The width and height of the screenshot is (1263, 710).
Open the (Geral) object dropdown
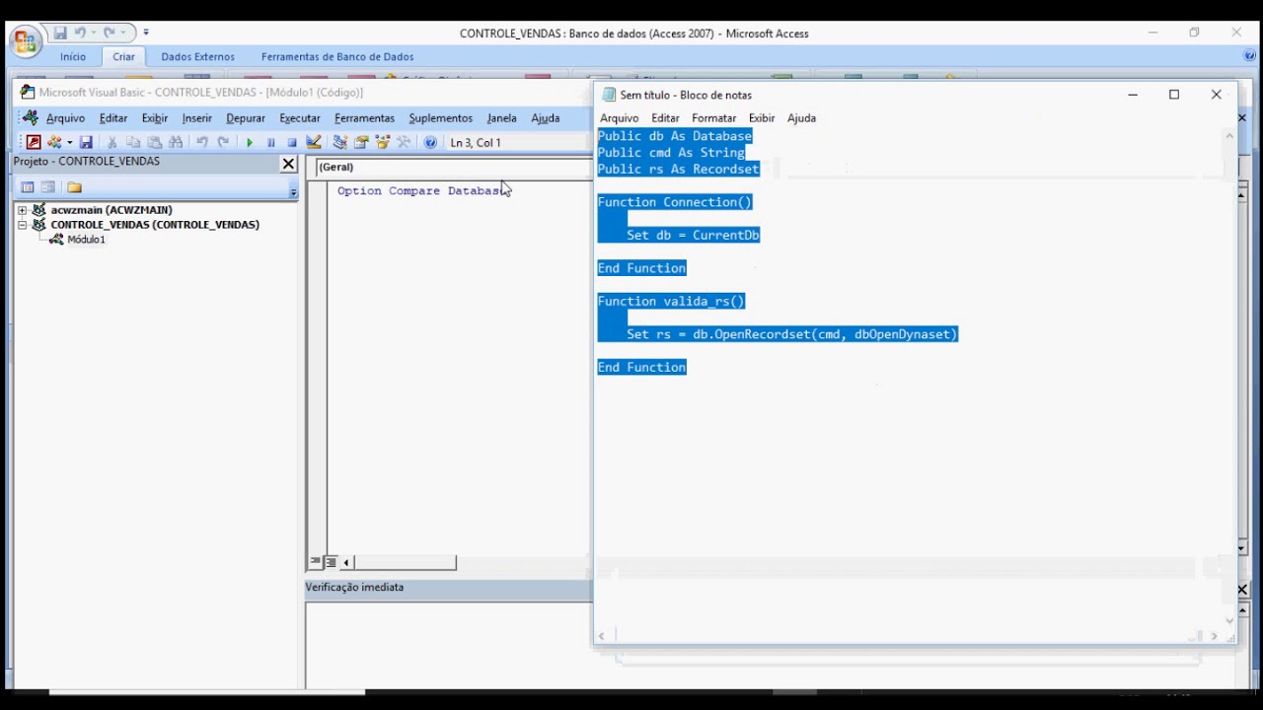[454, 168]
